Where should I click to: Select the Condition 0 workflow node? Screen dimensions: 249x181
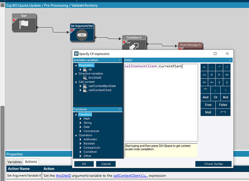pyautogui.click(x=134, y=43)
